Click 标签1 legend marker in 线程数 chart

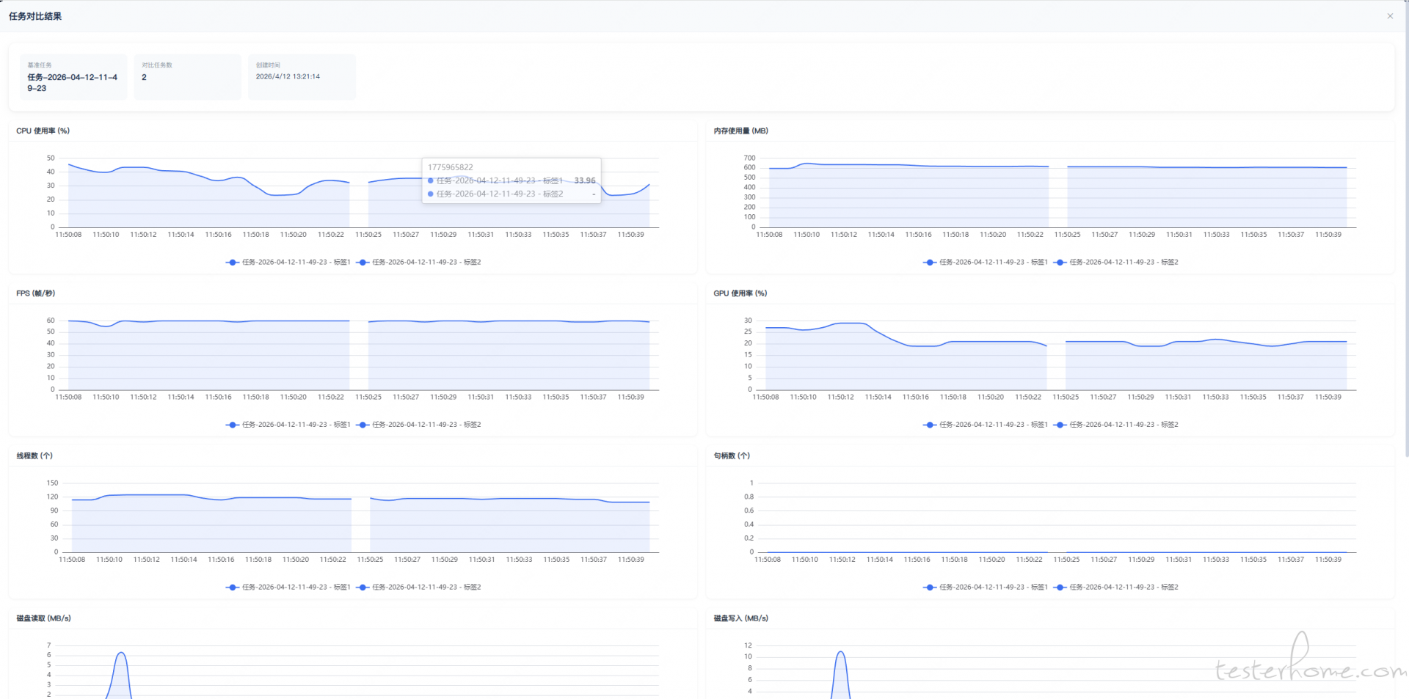pos(233,588)
